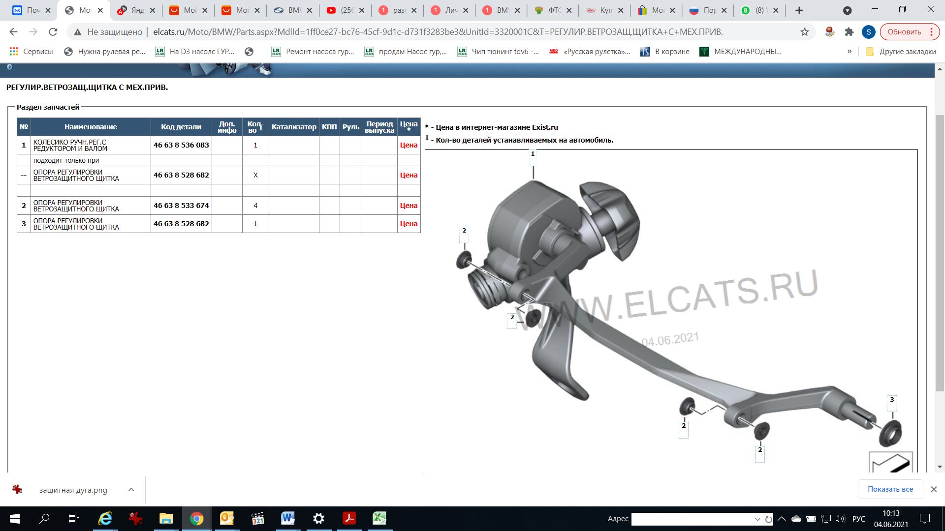Launch Word from the taskbar
945x531 pixels.
point(287,518)
